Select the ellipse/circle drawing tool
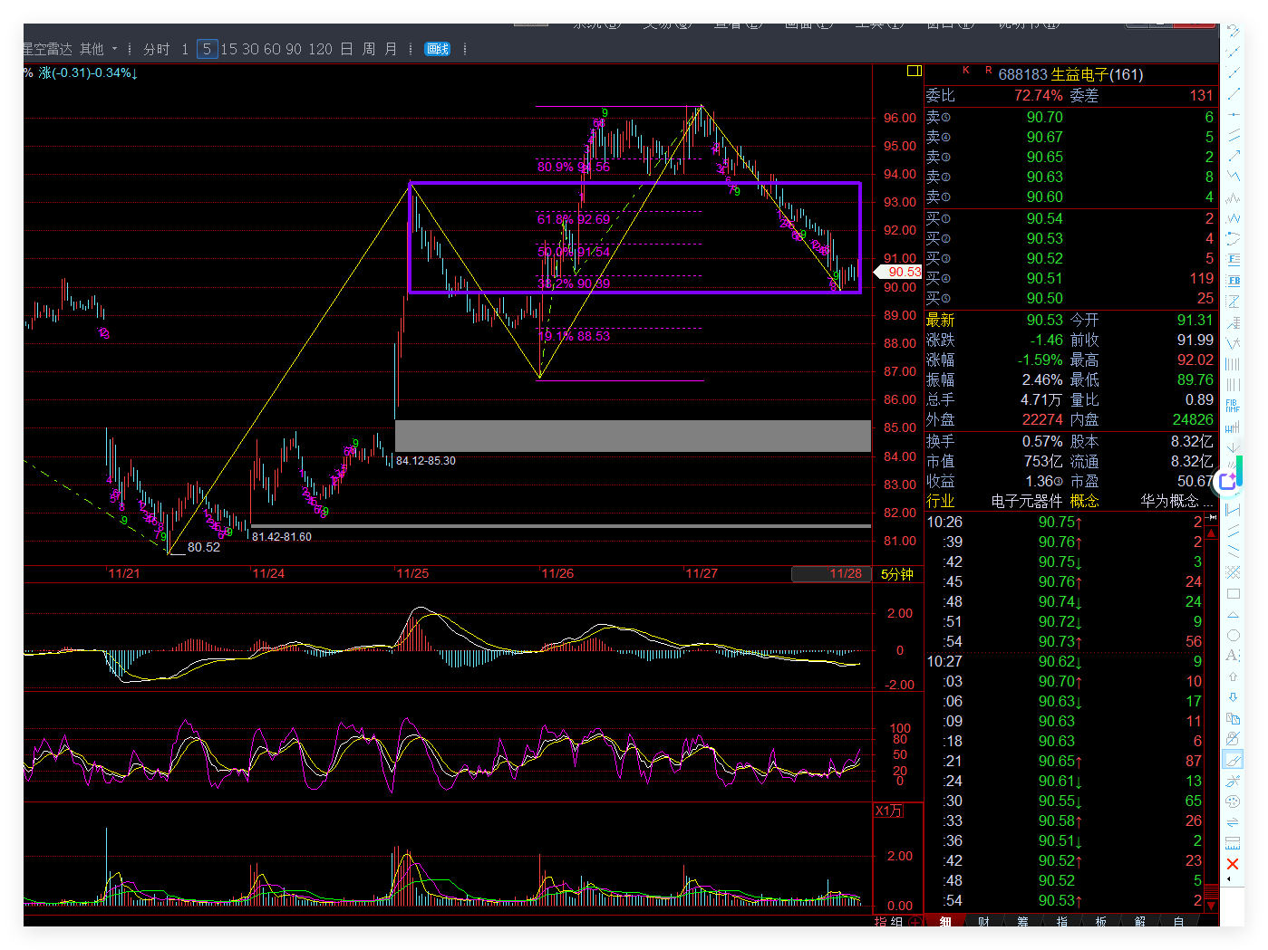Viewport: 1268px width, 950px height. [x=1233, y=636]
